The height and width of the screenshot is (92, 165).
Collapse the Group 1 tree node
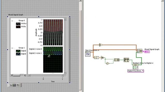coord(12,48)
